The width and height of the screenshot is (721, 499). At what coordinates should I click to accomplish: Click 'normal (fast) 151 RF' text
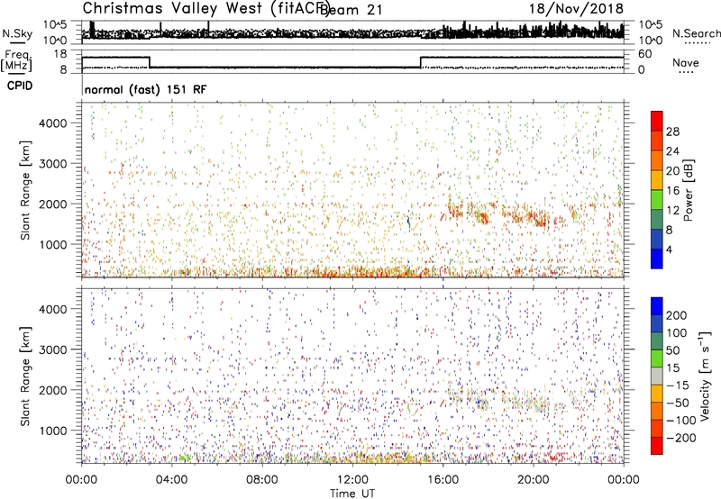[x=146, y=89]
